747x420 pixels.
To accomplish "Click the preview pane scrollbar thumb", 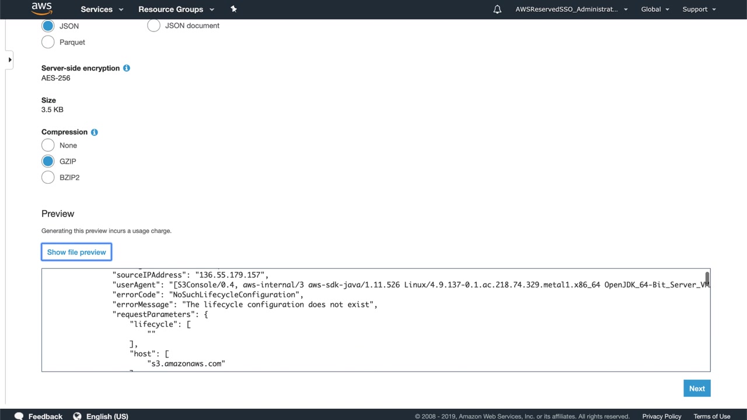I will point(707,277).
